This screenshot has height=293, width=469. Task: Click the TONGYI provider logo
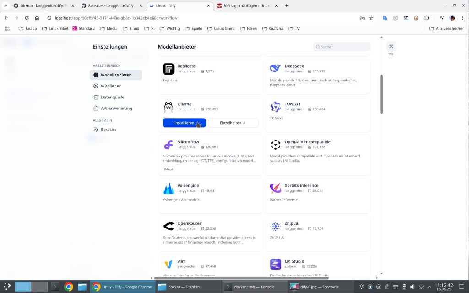(275, 107)
